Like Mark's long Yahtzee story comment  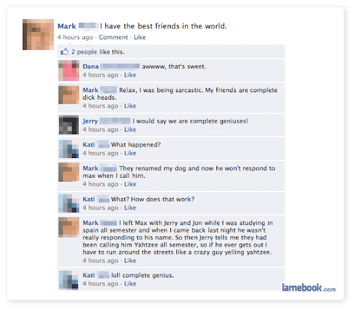pos(130,260)
